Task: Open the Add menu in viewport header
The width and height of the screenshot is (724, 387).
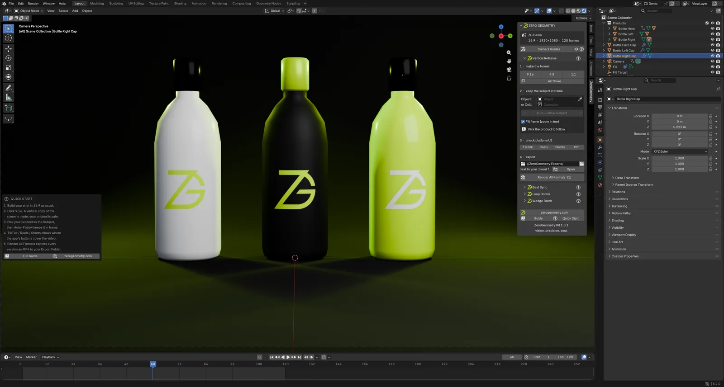Action: (x=75, y=11)
